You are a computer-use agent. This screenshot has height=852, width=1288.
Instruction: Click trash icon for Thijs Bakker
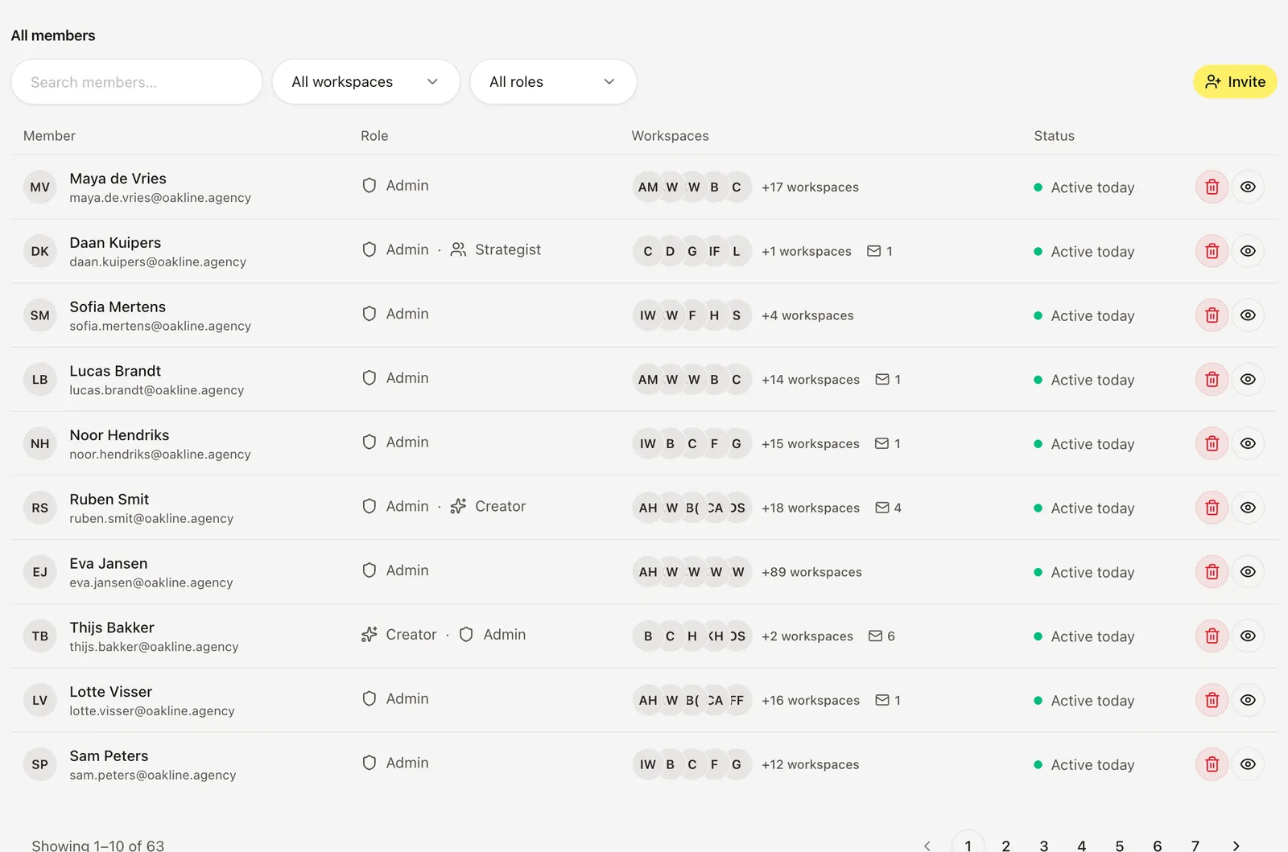(1212, 636)
